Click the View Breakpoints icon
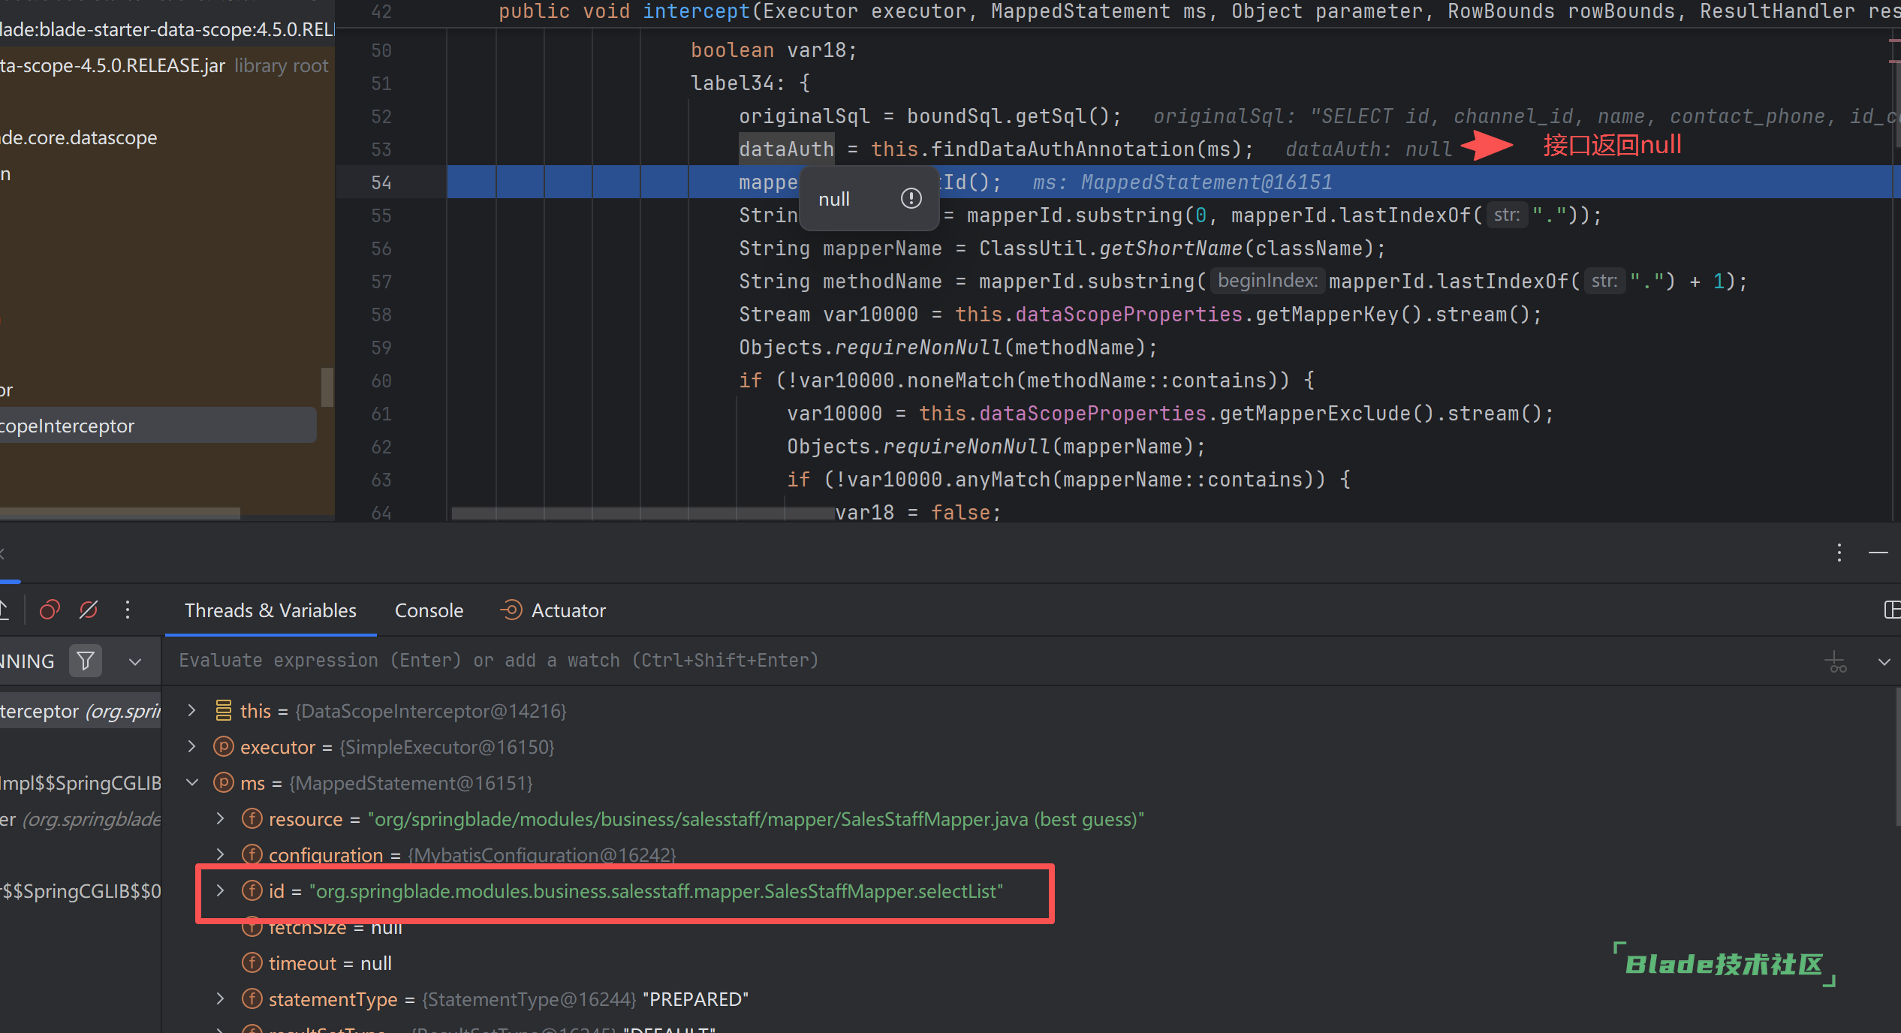 [50, 610]
